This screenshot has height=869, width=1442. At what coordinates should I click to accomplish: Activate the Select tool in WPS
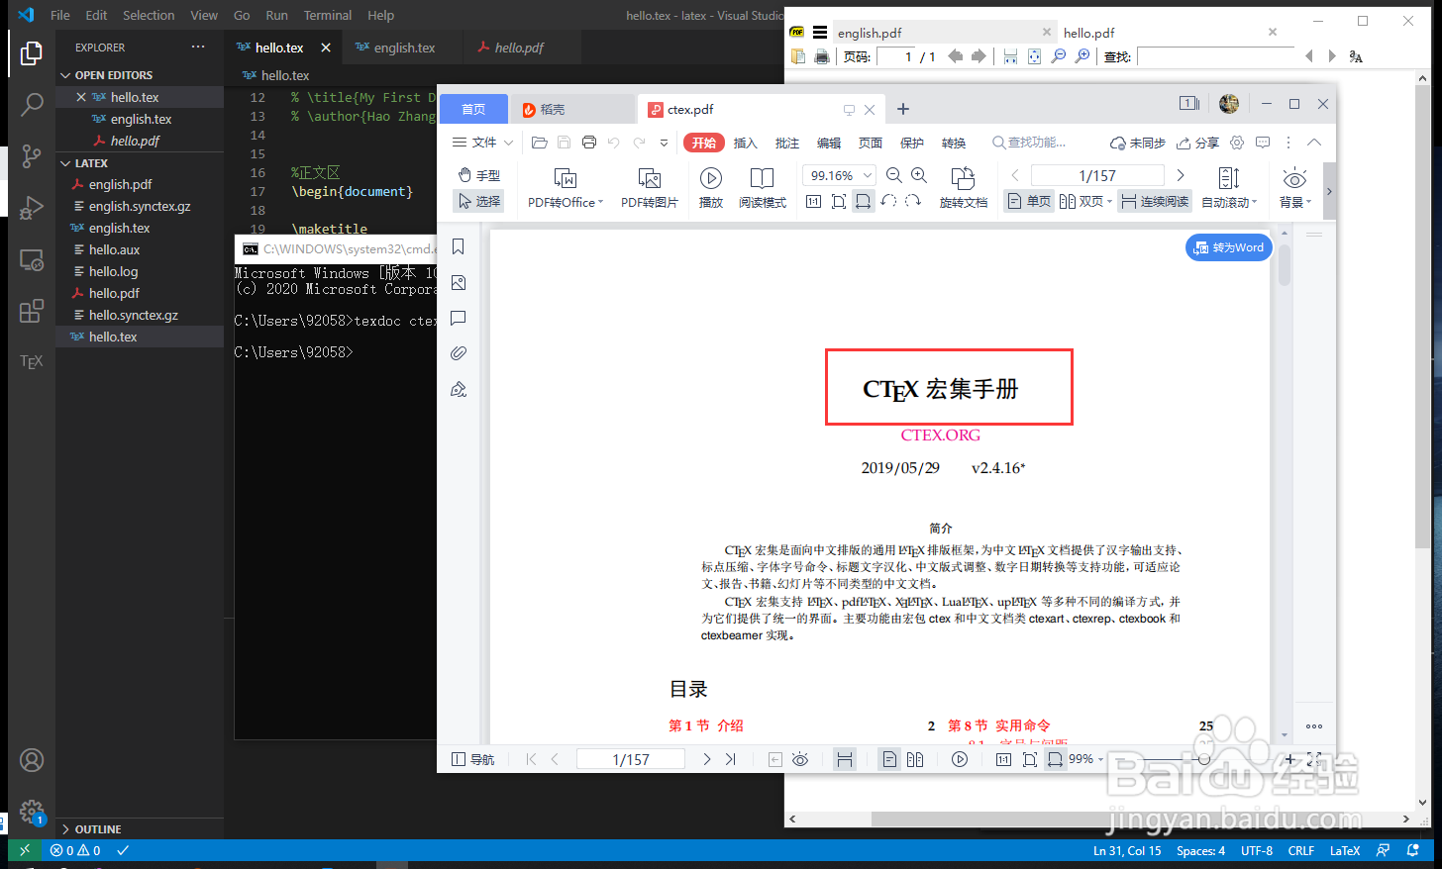(479, 201)
